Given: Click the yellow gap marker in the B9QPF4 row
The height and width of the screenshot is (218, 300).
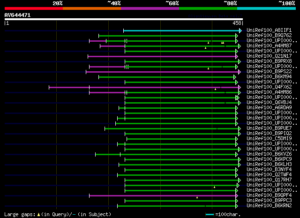Looking at the screenshot, I should 197,197.
